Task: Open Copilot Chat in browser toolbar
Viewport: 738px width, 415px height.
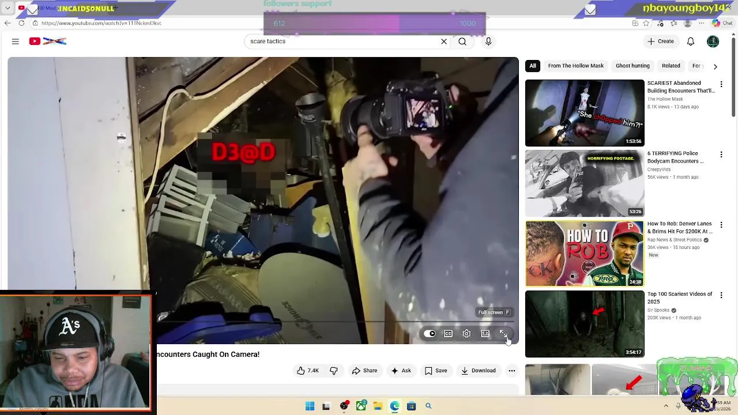Action: click(x=722, y=23)
